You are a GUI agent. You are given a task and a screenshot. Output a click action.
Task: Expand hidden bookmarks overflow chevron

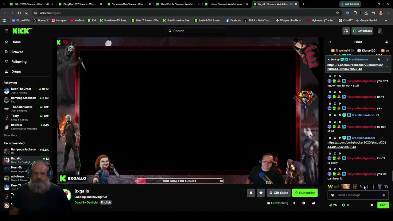pyautogui.click(x=386, y=21)
